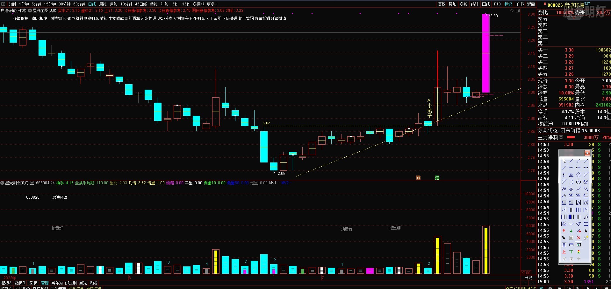Toggle the side panel icon near chart top-right
Image resolution: width=611 pixels, height=289 pixels.
pyautogui.click(x=518, y=11)
